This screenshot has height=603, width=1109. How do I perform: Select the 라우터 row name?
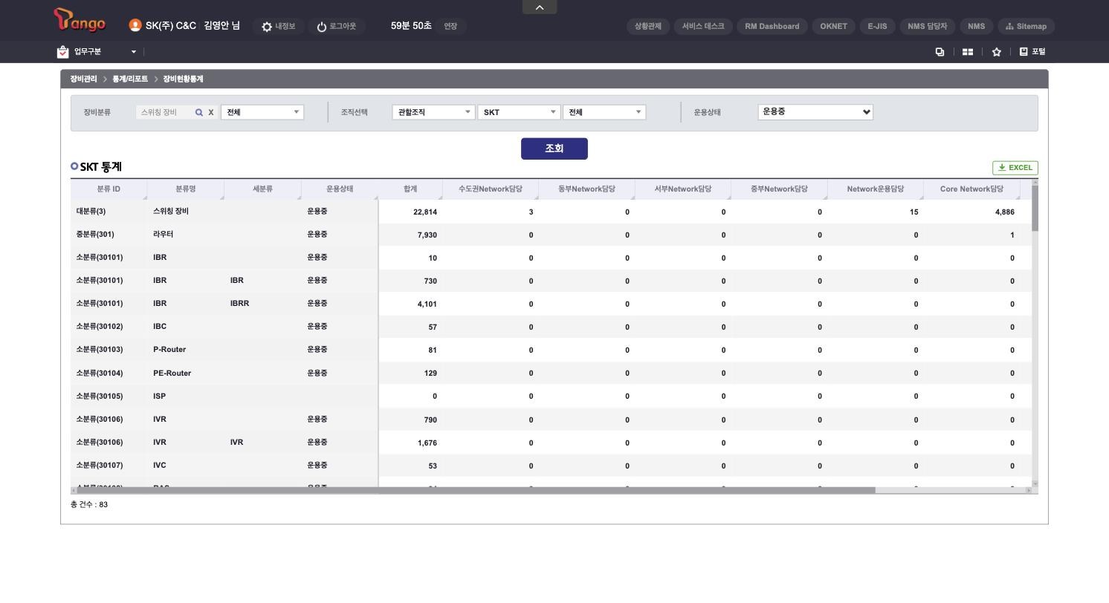(x=163, y=235)
